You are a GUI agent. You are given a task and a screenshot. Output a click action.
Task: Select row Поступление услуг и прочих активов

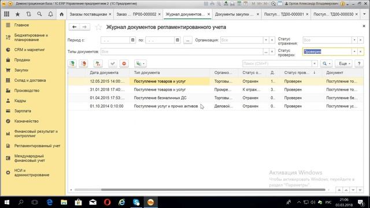[216, 106]
